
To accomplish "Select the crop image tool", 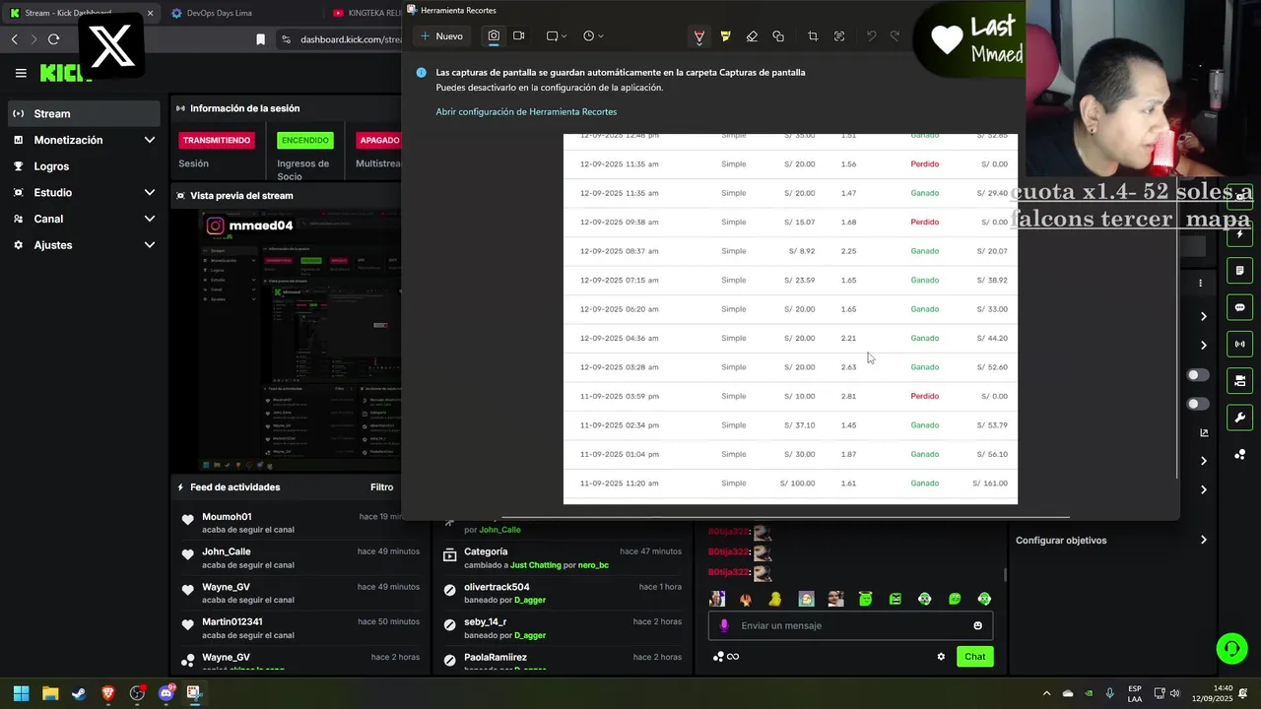I will tap(813, 36).
